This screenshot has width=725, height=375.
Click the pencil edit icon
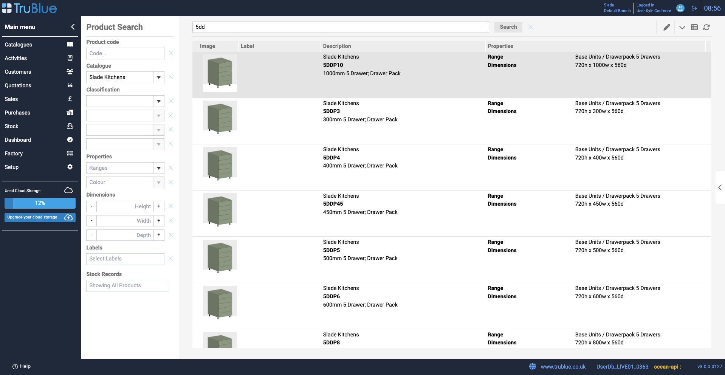(667, 27)
